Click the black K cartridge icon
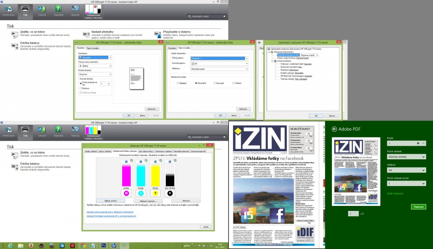Image resolution: width=433 pixels, height=249 pixels. (x=170, y=193)
